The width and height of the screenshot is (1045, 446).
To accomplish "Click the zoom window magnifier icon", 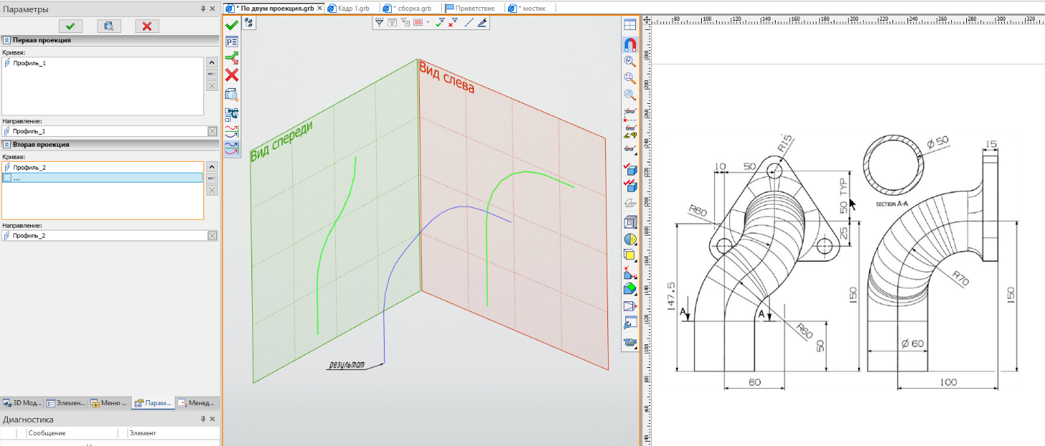I will coord(630,62).
